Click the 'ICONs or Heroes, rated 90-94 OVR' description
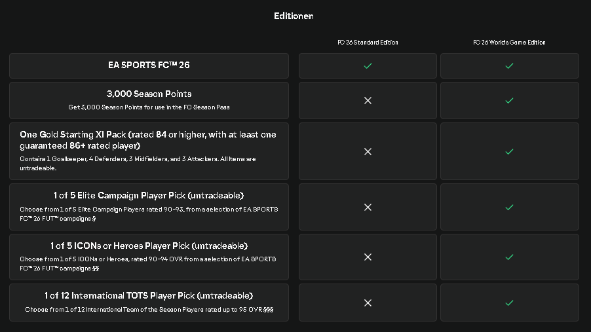 click(148, 263)
